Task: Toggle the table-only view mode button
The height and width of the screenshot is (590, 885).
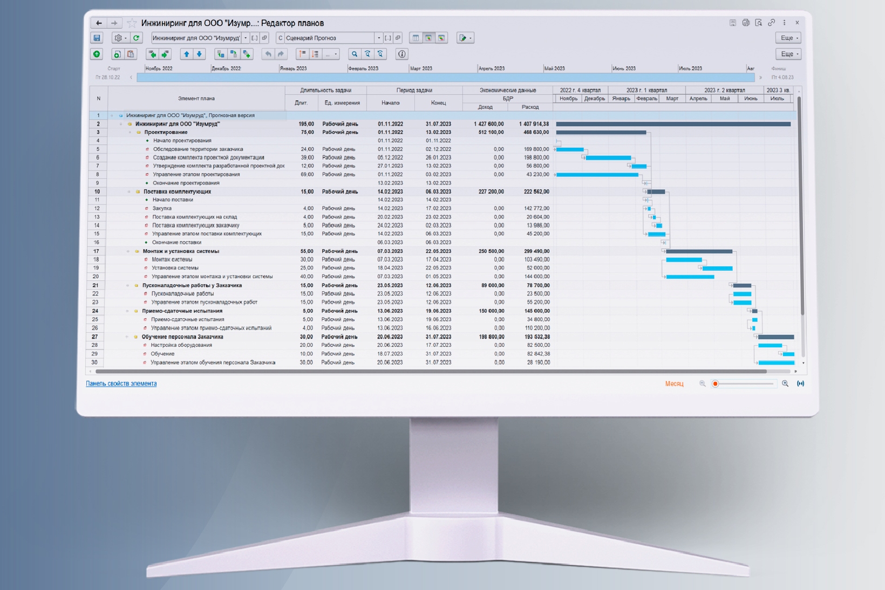Action: [416, 38]
